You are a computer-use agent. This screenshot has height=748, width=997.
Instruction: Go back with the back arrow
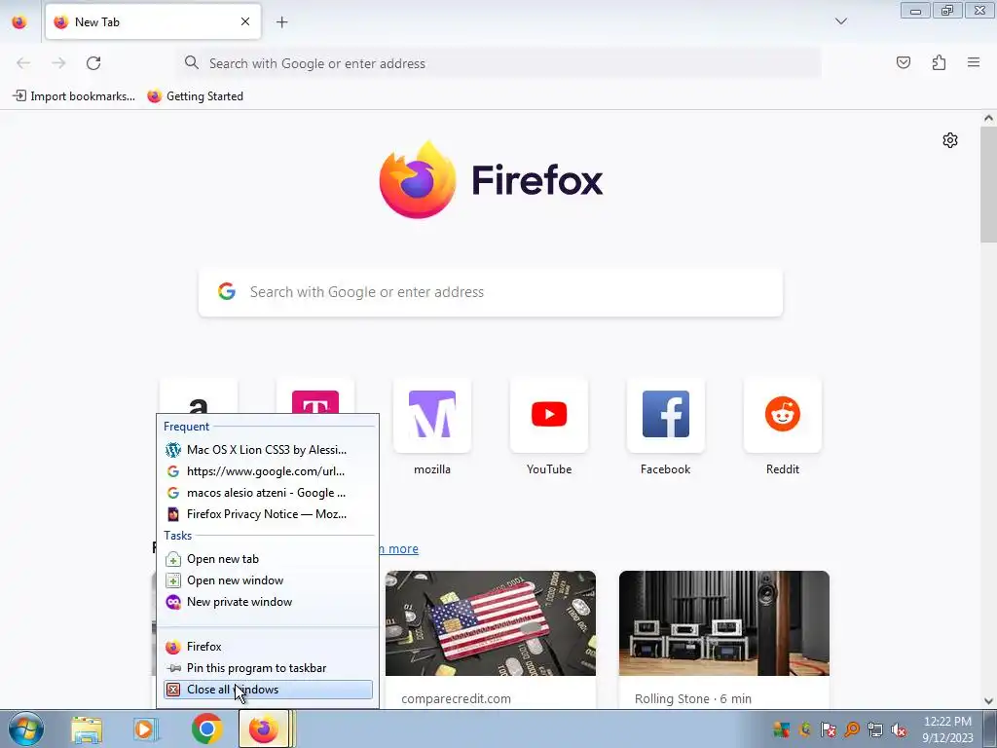23,63
